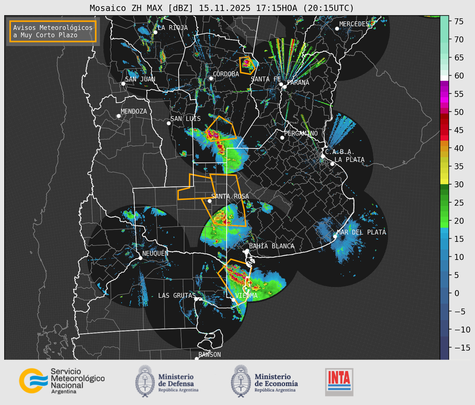This screenshot has height=405, width=475.
Task: Click the red INTA logo
Action: pyautogui.click(x=339, y=382)
